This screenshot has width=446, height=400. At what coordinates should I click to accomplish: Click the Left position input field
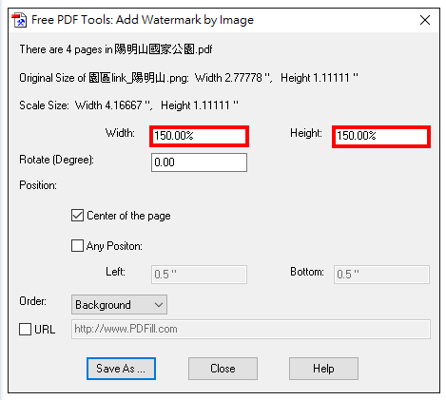(x=199, y=275)
